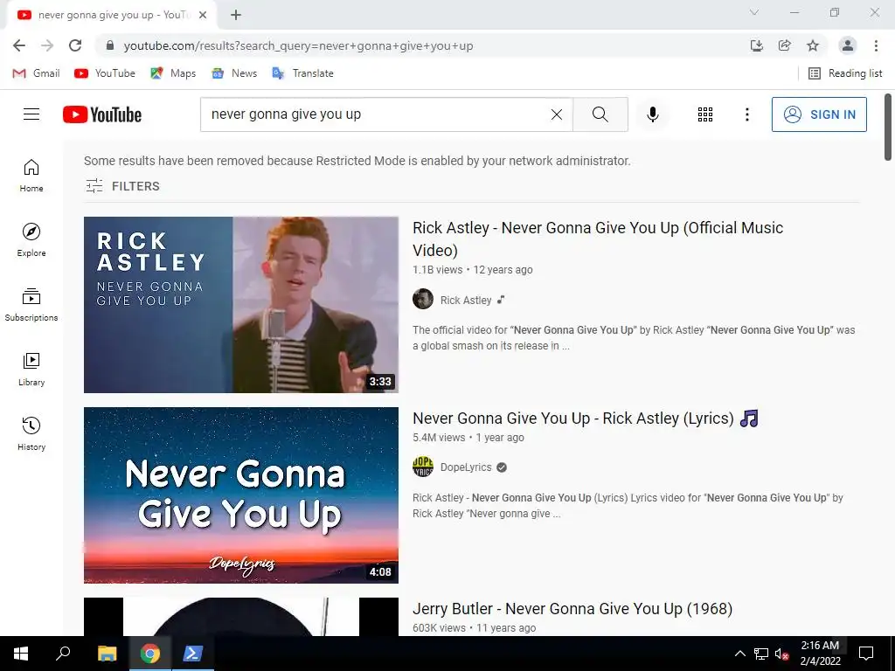Clear the search box with X
The image size is (895, 671).
[557, 114]
